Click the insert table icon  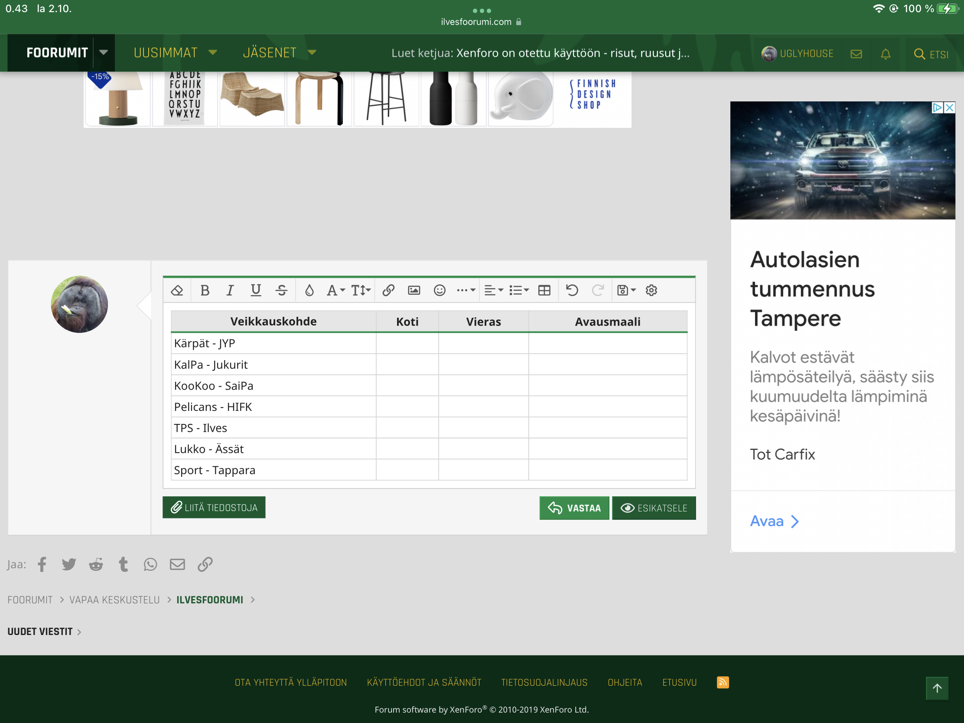pos(544,290)
